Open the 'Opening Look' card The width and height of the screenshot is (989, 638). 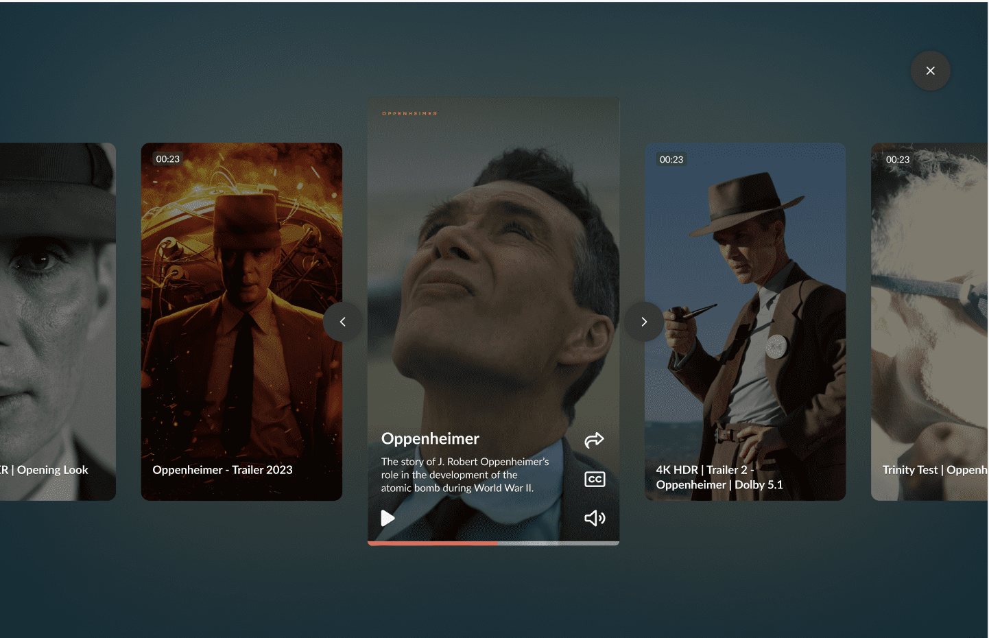click(58, 322)
